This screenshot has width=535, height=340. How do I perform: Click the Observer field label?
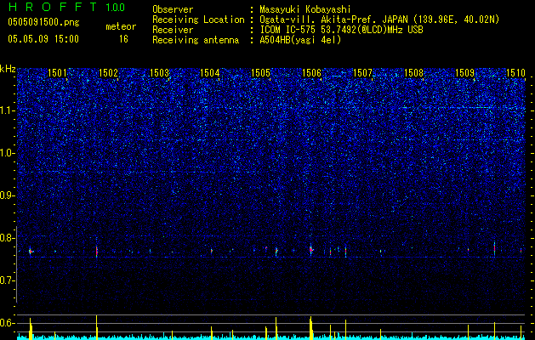(173, 9)
